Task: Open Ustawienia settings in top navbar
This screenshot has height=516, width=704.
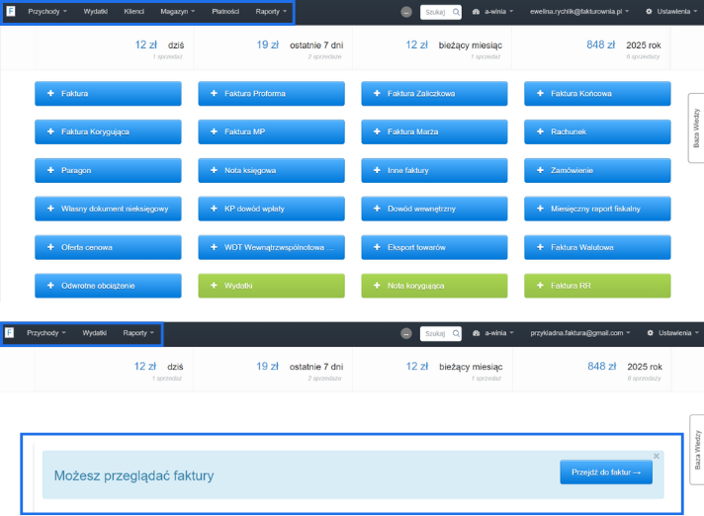Action: click(x=672, y=12)
